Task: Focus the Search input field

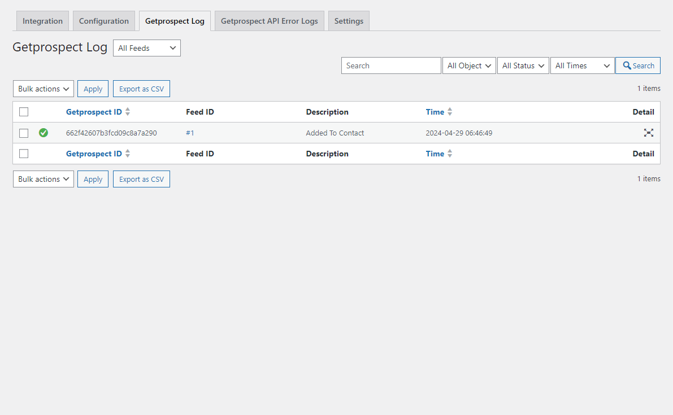Action: click(391, 65)
